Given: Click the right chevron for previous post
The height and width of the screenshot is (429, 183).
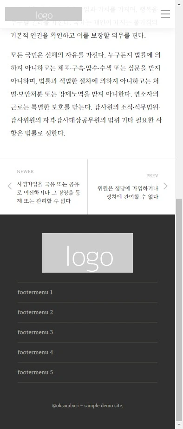Looking at the screenshot, I should click(x=165, y=186).
